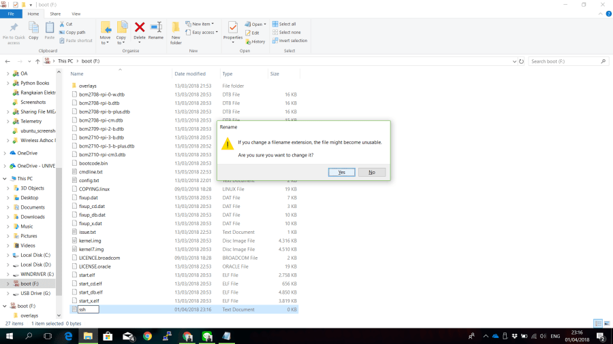Open the New item dropdown
Screen dimensions: 613x344
(x=202, y=24)
